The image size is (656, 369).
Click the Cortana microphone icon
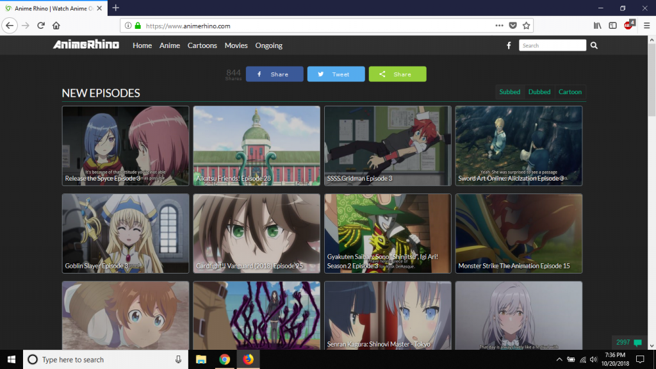click(178, 359)
